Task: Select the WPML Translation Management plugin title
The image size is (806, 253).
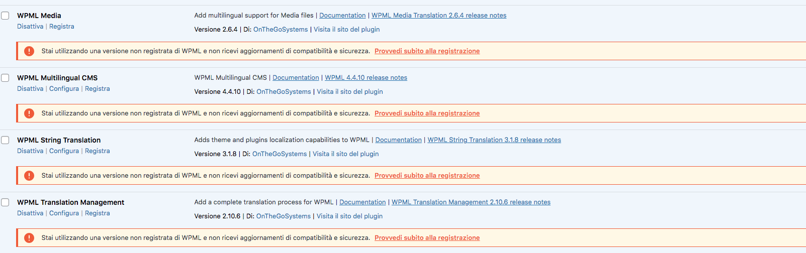Action: point(70,202)
